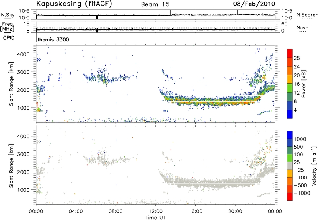The width and height of the screenshot is (318, 220).
Task: Click the '08:00' time tick label
Action: click(x=116, y=212)
